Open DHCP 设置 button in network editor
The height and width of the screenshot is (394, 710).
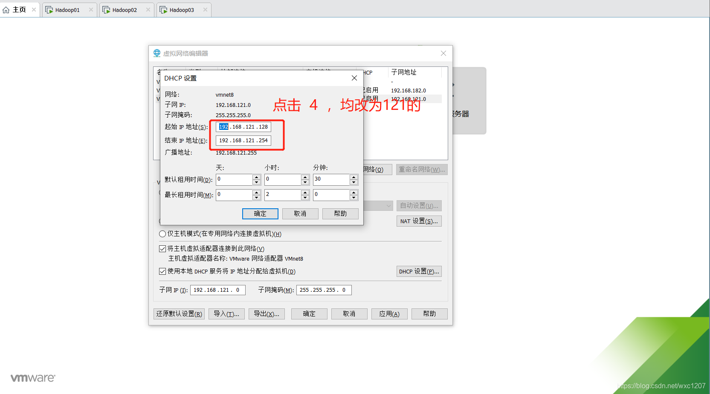coord(419,271)
